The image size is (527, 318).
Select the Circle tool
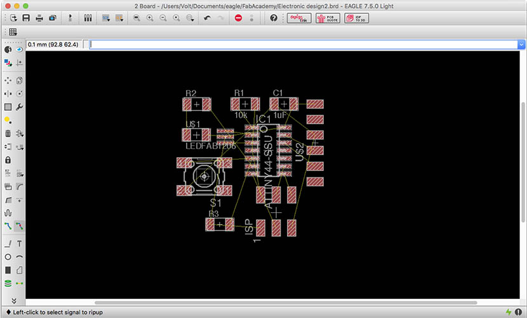pyautogui.click(x=8, y=257)
